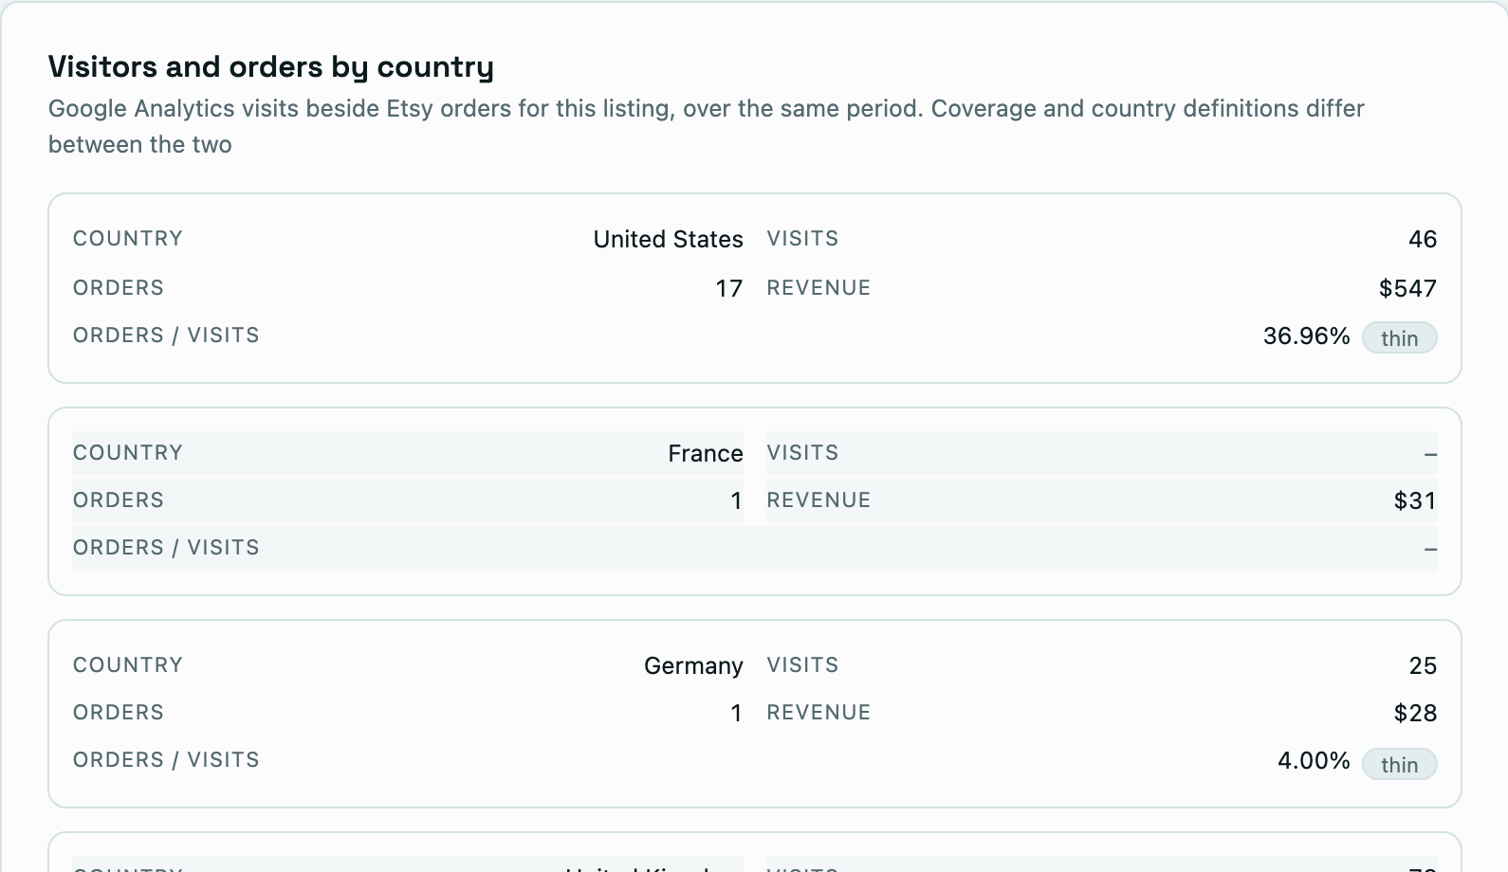
Task: Select the "Germany" country name
Action: (693, 666)
